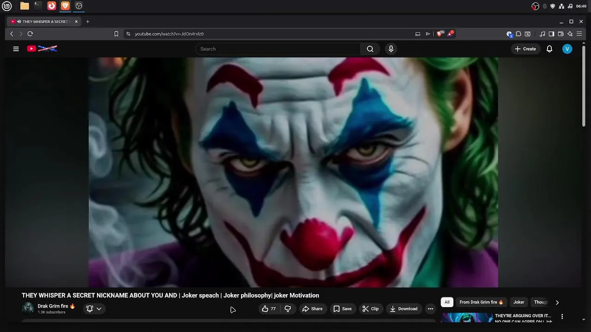
Task: Focus OBS Studio in the panel
Action: click(x=79, y=6)
